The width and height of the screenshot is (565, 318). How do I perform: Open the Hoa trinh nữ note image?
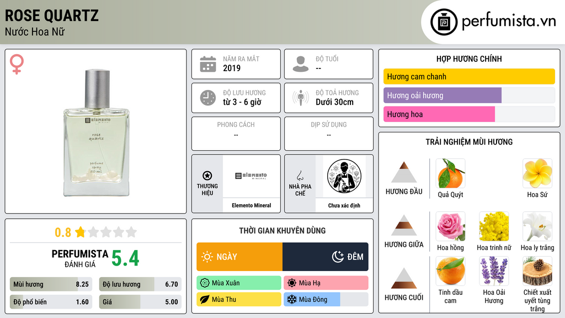[494, 226]
